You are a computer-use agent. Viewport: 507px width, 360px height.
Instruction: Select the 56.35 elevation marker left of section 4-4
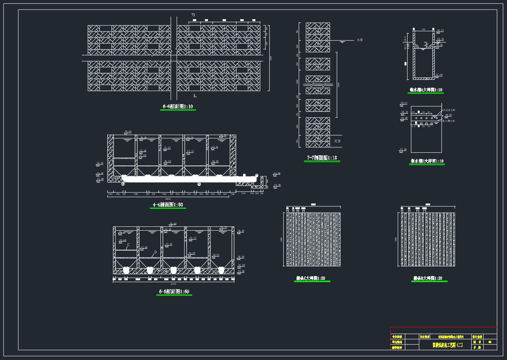point(99,164)
